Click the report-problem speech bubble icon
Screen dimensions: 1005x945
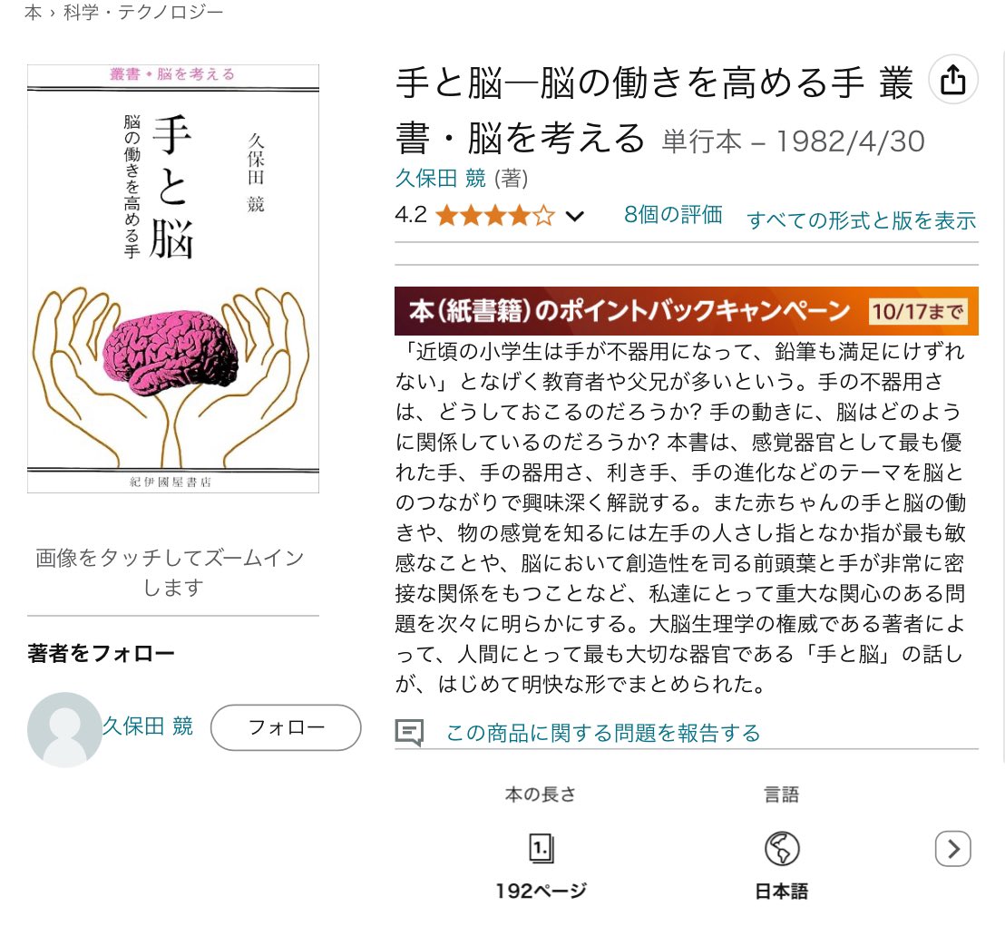410,732
